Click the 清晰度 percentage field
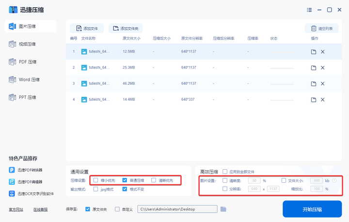This screenshot has height=222, width=349. tap(254, 181)
